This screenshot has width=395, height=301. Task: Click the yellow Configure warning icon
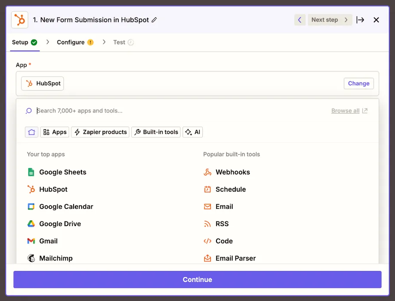90,42
